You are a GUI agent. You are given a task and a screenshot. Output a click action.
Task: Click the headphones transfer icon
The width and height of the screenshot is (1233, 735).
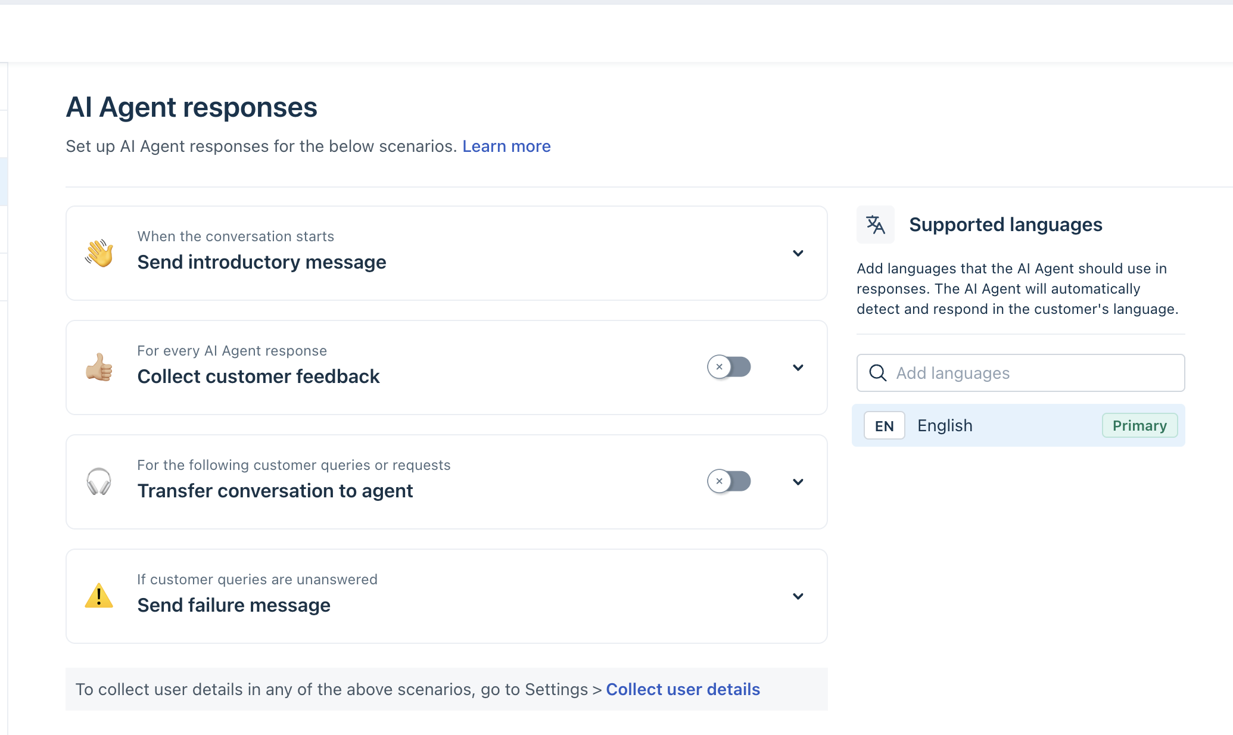pos(99,481)
